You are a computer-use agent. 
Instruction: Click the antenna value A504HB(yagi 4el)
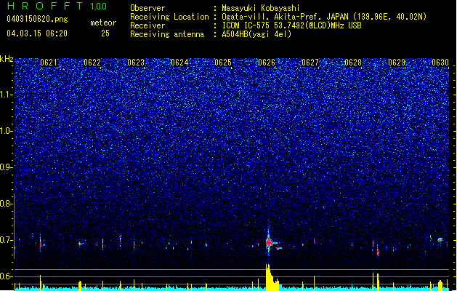pos(256,34)
